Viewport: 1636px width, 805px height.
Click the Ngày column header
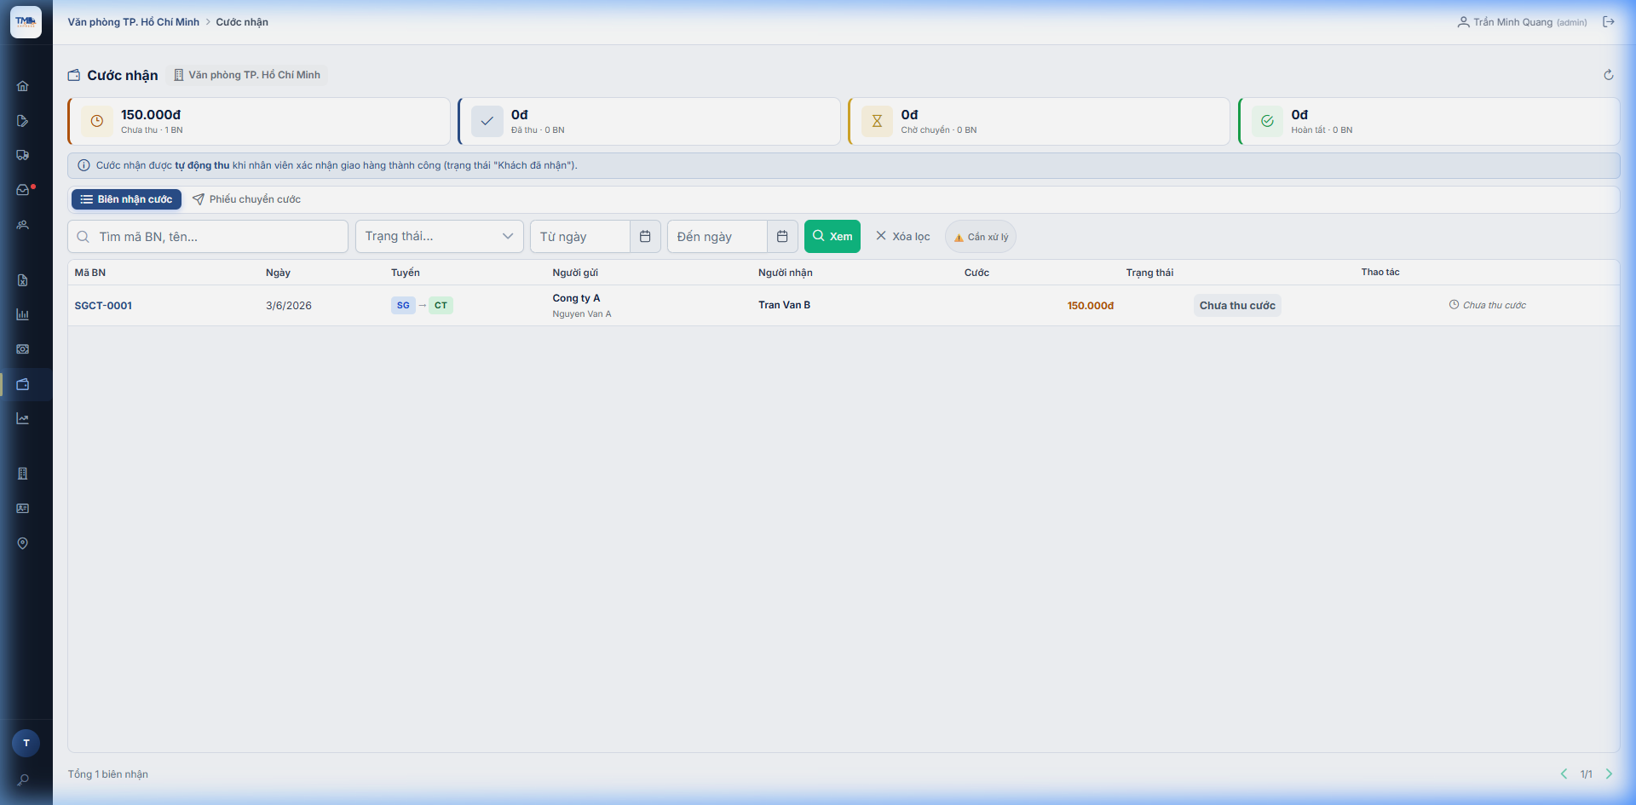tap(278, 273)
